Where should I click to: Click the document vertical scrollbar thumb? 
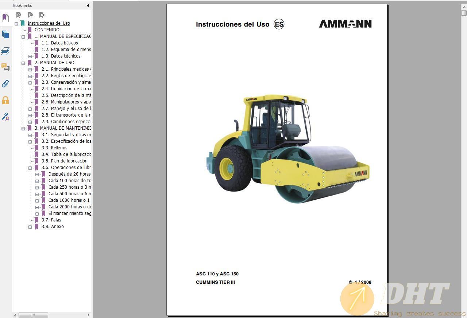(464, 13)
